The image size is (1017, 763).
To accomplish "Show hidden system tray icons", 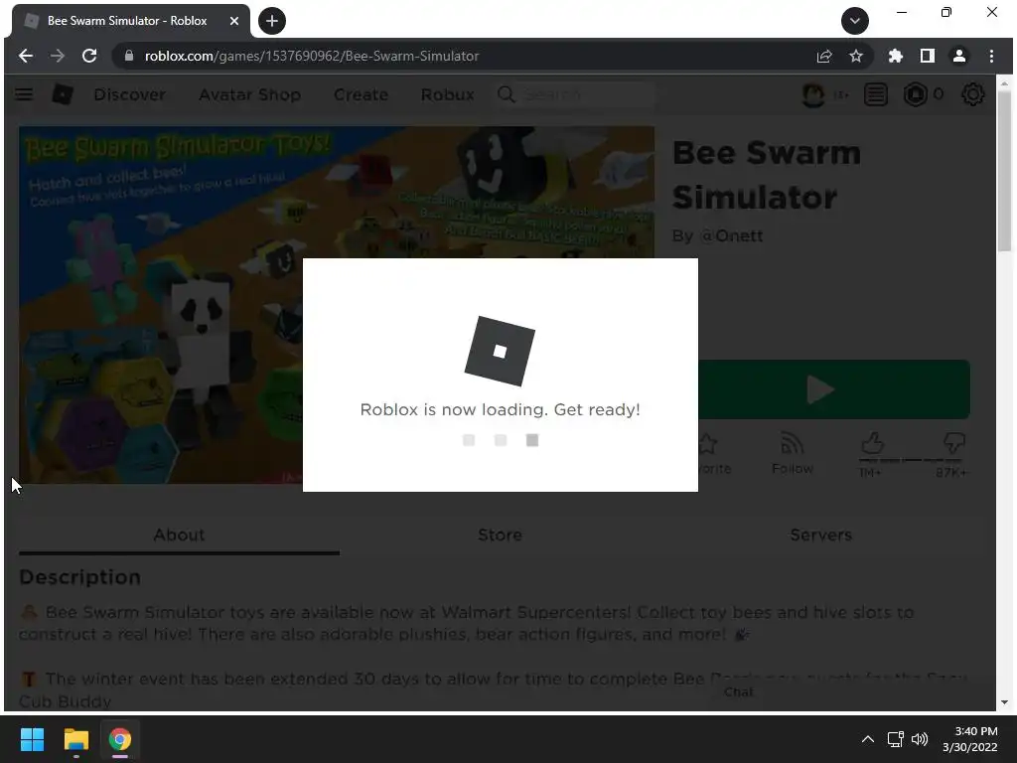I will tap(868, 739).
